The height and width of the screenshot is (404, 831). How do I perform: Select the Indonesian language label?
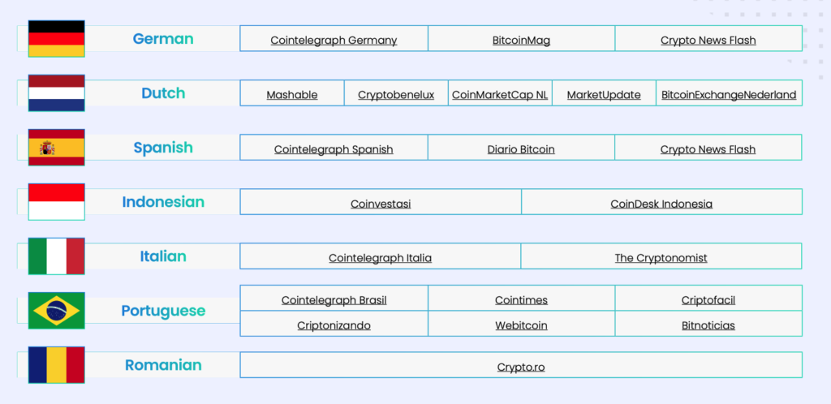tap(163, 202)
